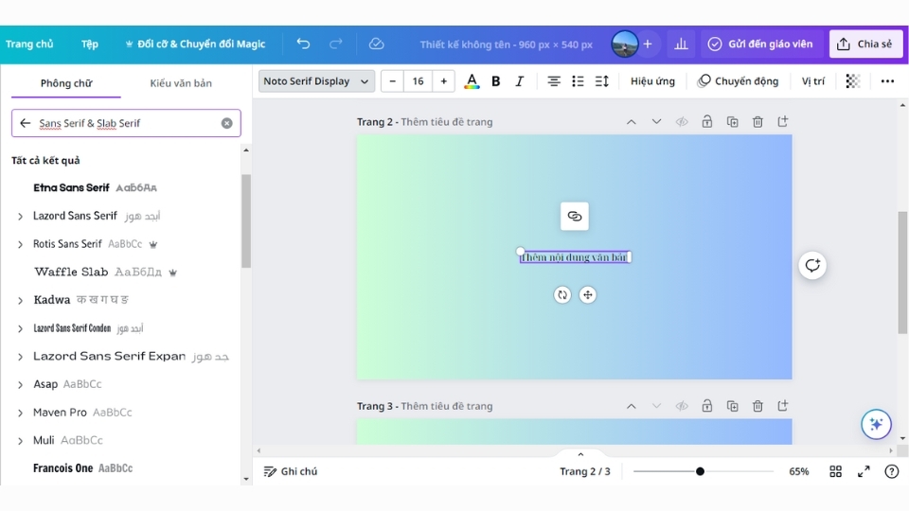This screenshot has height=511, width=909.
Task: Increase font size with the plus button
Action: [443, 81]
